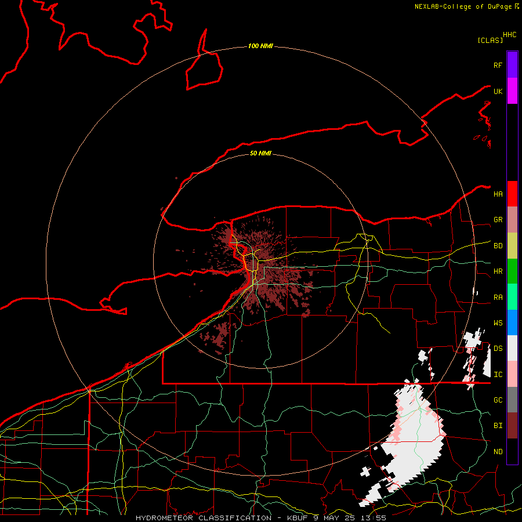This screenshot has width=522, height=522.
Task: Click the RA light green swatch
Action: pos(512,297)
